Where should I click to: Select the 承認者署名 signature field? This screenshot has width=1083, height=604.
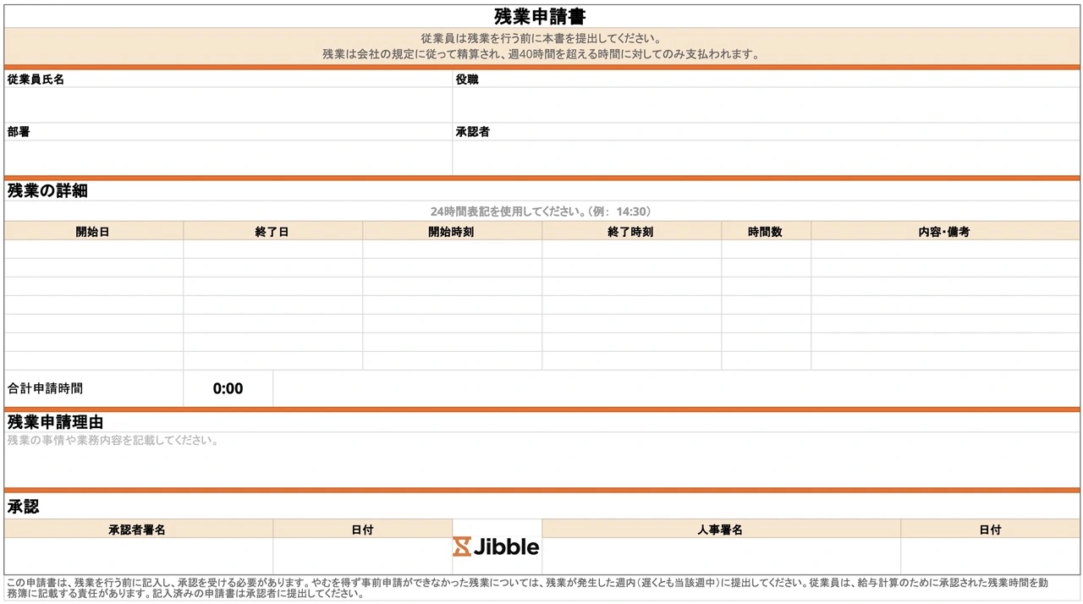[136, 554]
